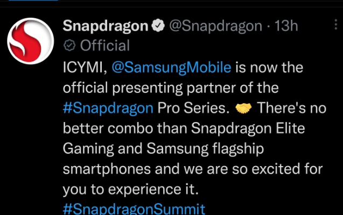Viewport: 343px width, 215px height.
Task: Open the tweet via the 13h timestamp
Action: tap(285, 26)
